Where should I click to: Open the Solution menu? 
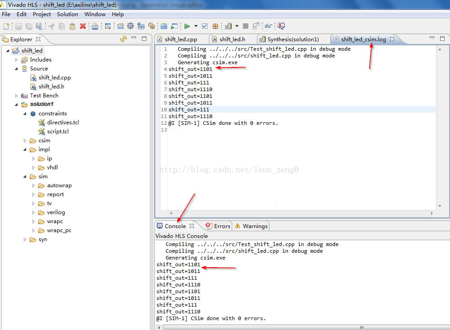point(67,14)
